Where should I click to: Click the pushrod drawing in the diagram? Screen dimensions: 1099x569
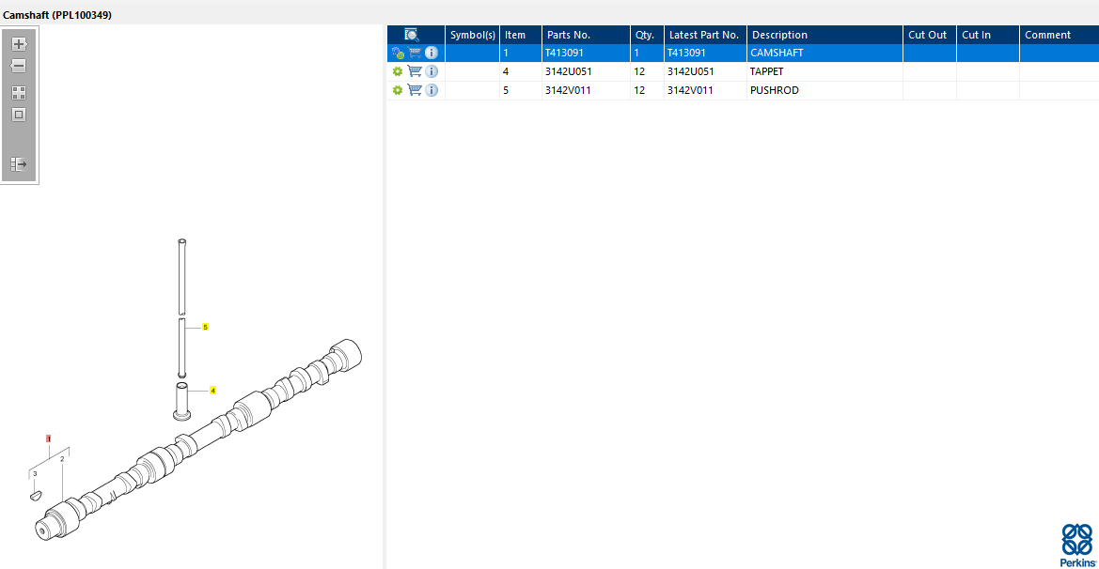pyautogui.click(x=182, y=308)
